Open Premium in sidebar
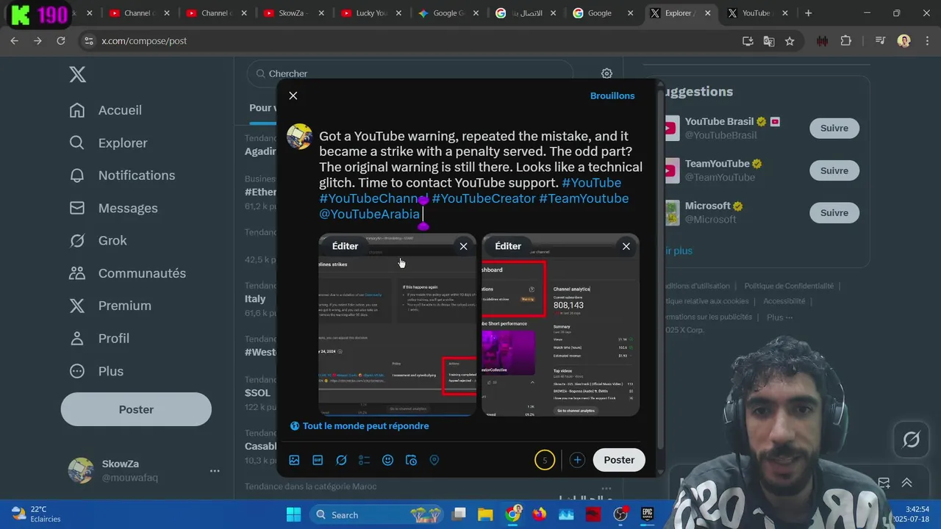941x529 pixels. pos(110,306)
